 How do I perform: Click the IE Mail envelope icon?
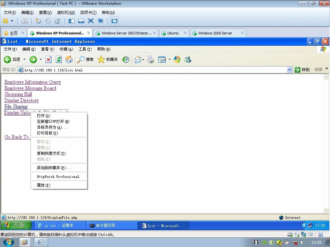tap(138, 59)
